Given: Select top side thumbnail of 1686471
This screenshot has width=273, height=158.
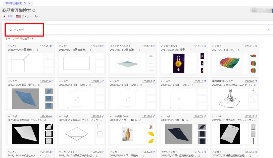Looking at the screenshot, I should [202, 127].
